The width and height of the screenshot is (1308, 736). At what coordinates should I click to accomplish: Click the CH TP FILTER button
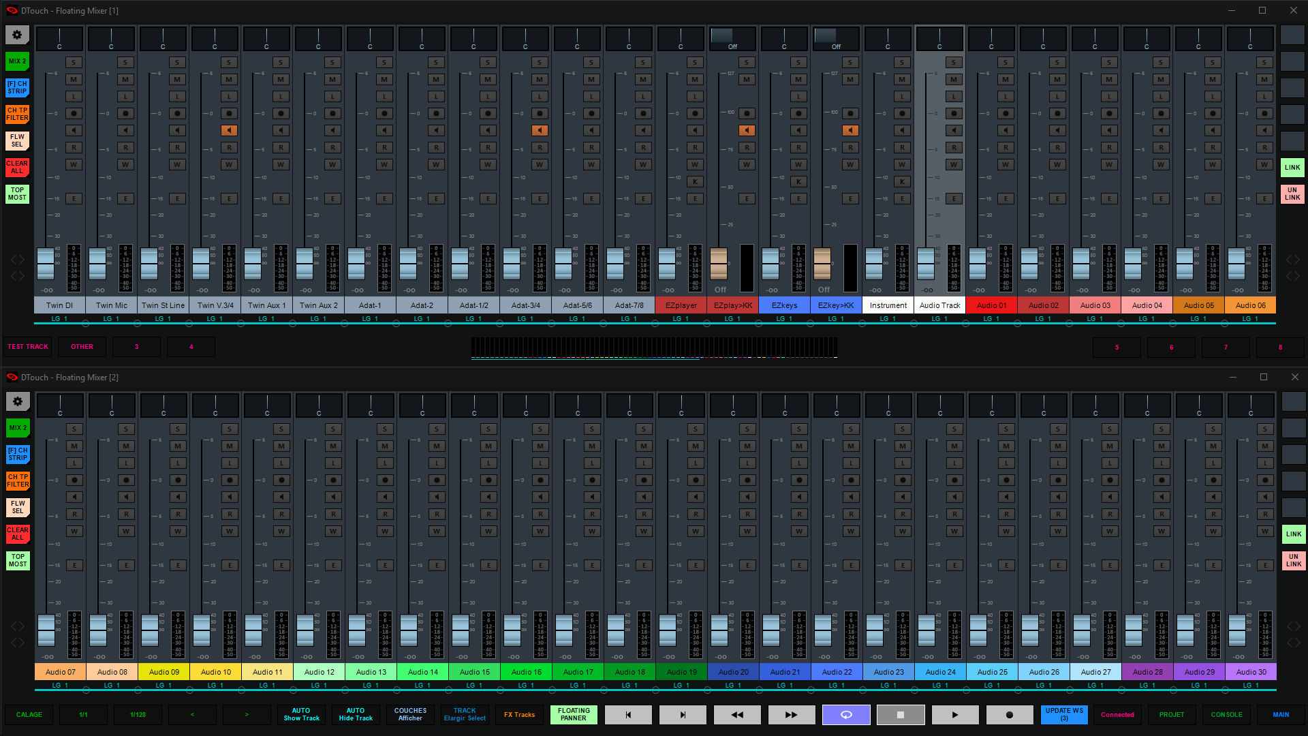(17, 114)
